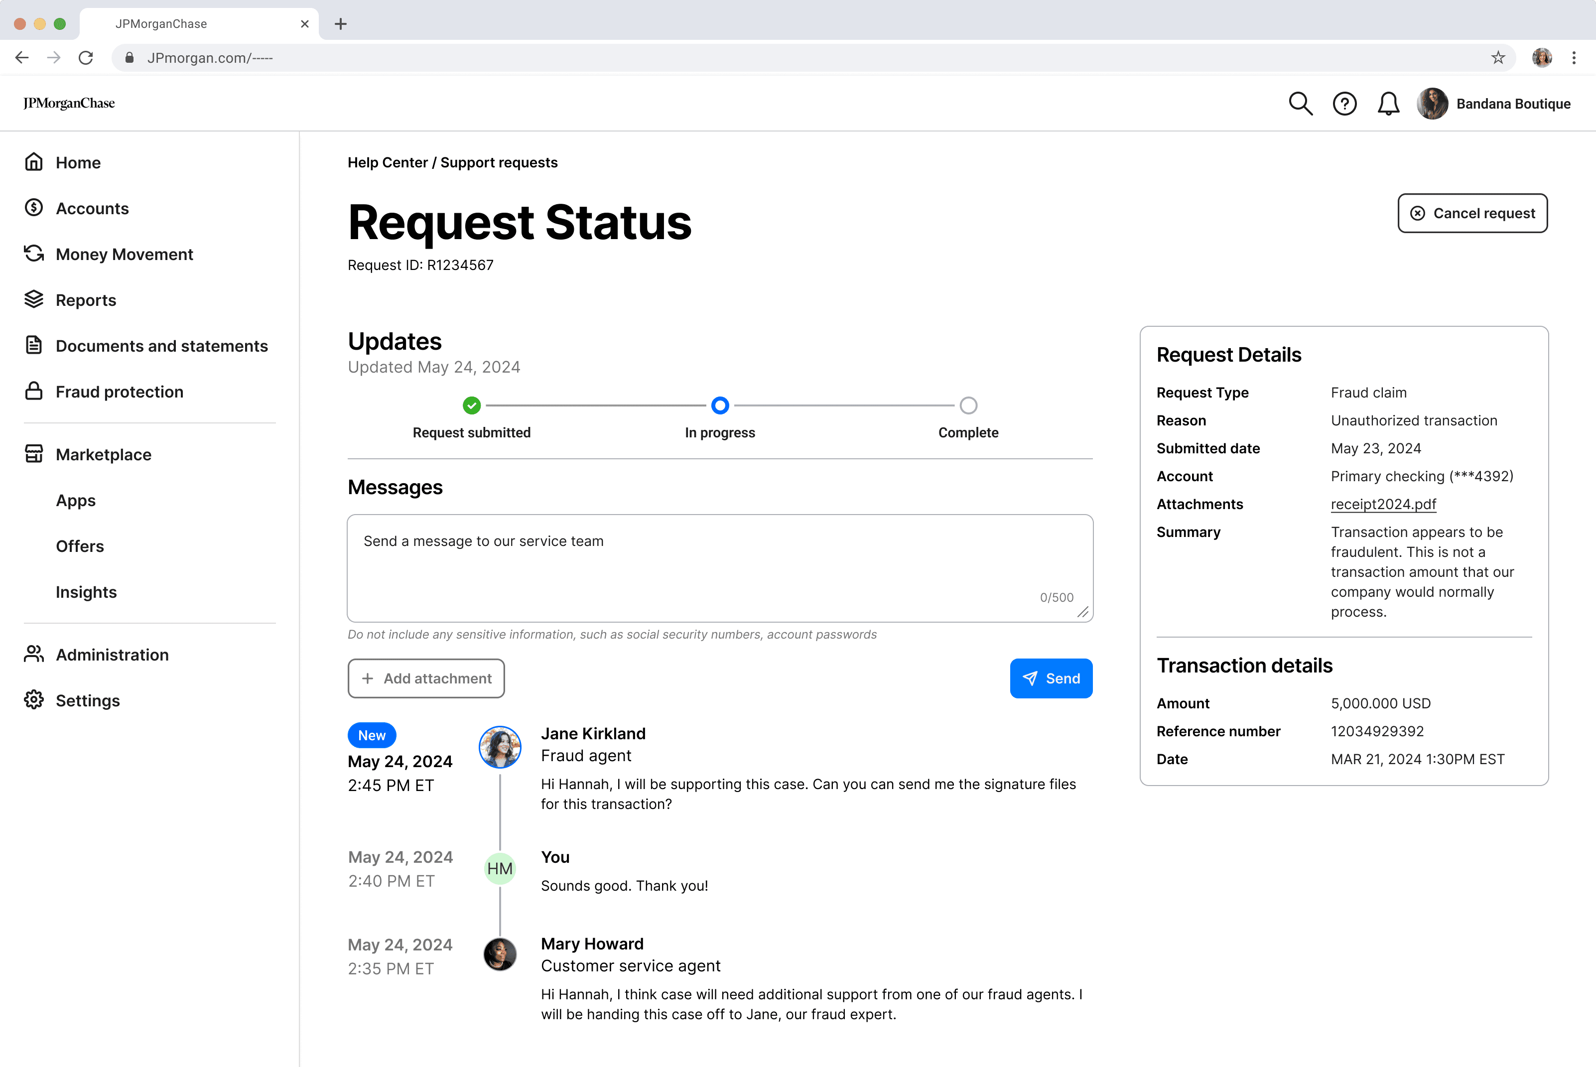
Task: Open notifications bell icon
Action: 1388,104
